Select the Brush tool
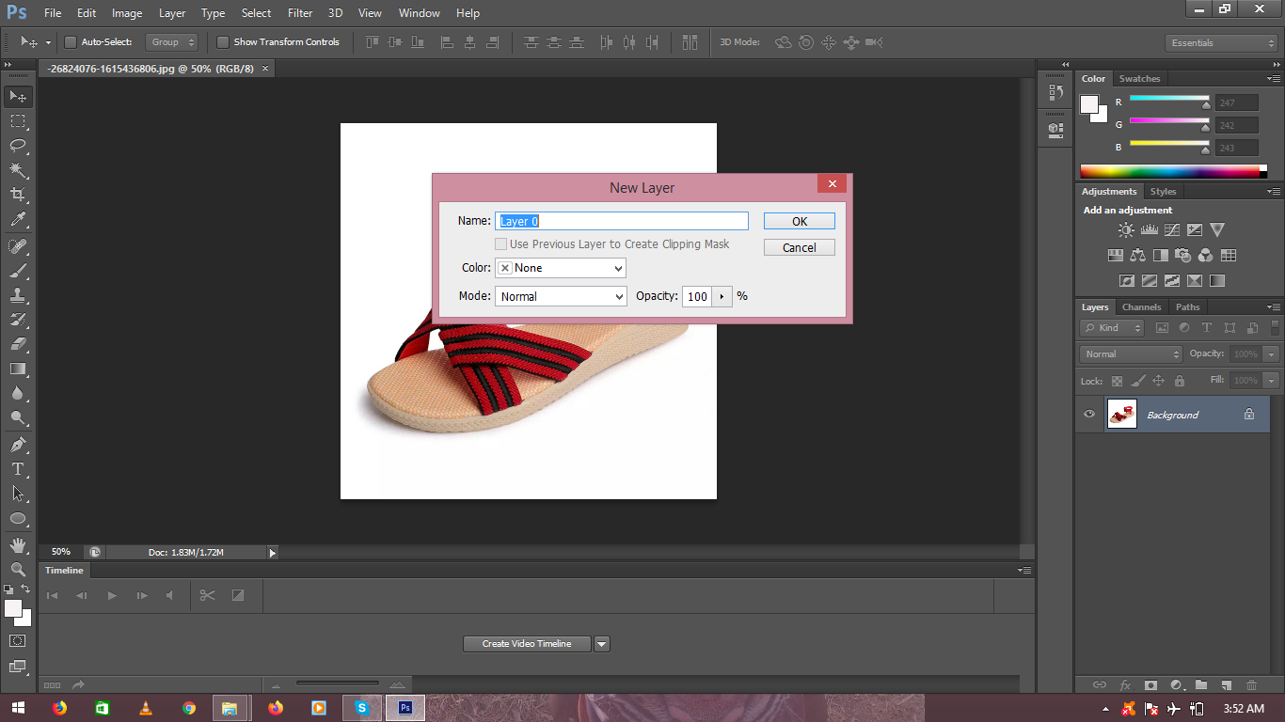The width and height of the screenshot is (1285, 722). [18, 271]
